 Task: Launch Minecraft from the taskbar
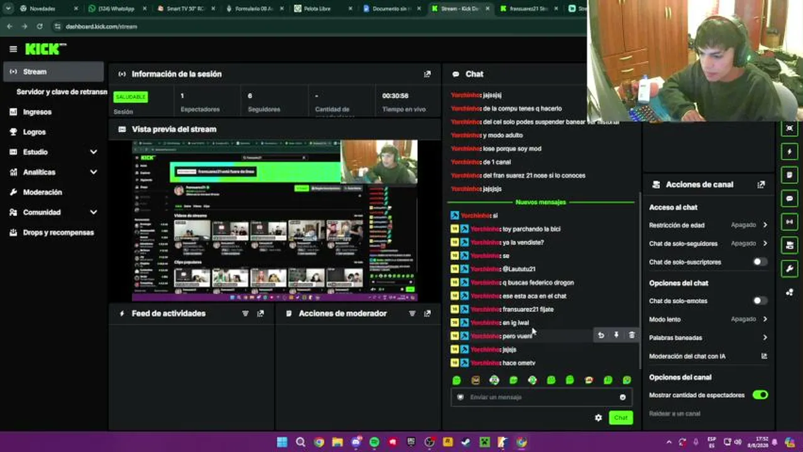(484, 442)
